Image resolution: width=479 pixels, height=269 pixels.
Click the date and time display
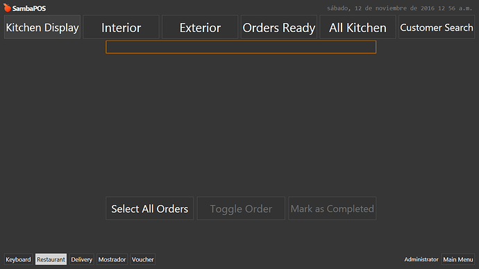point(400,8)
